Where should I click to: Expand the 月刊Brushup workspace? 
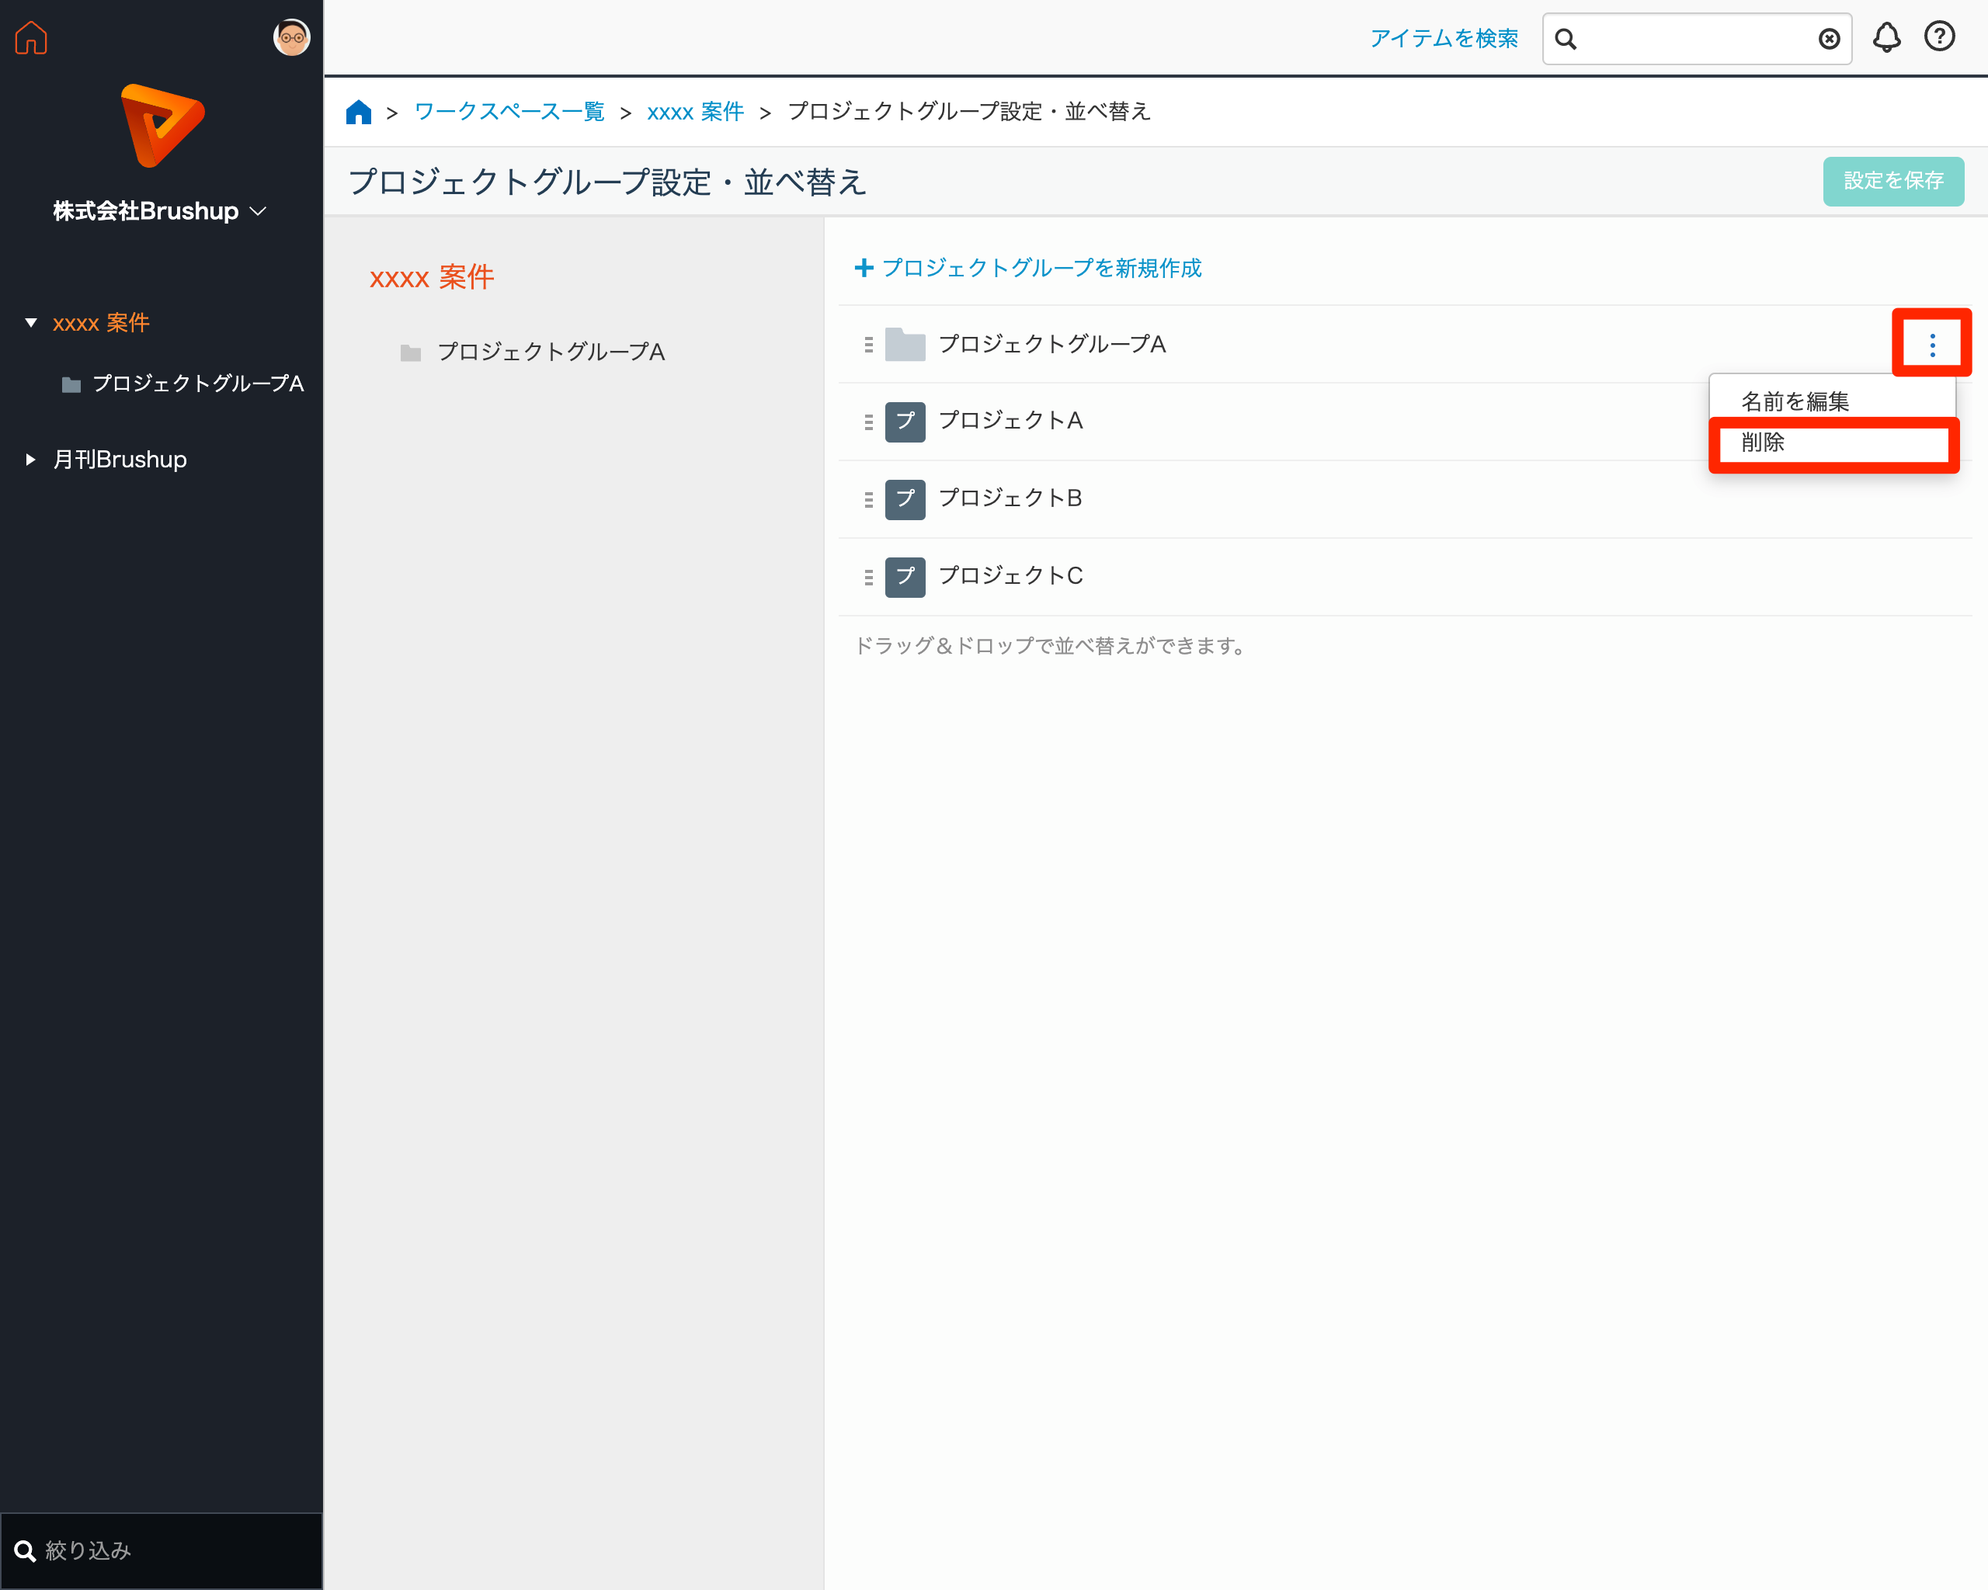pos(31,459)
